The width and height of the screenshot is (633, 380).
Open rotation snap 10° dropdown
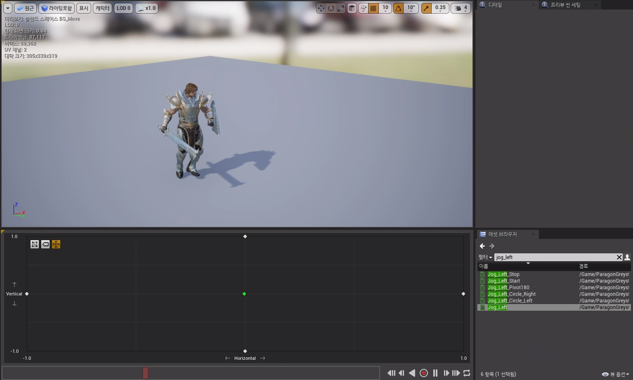tap(411, 8)
